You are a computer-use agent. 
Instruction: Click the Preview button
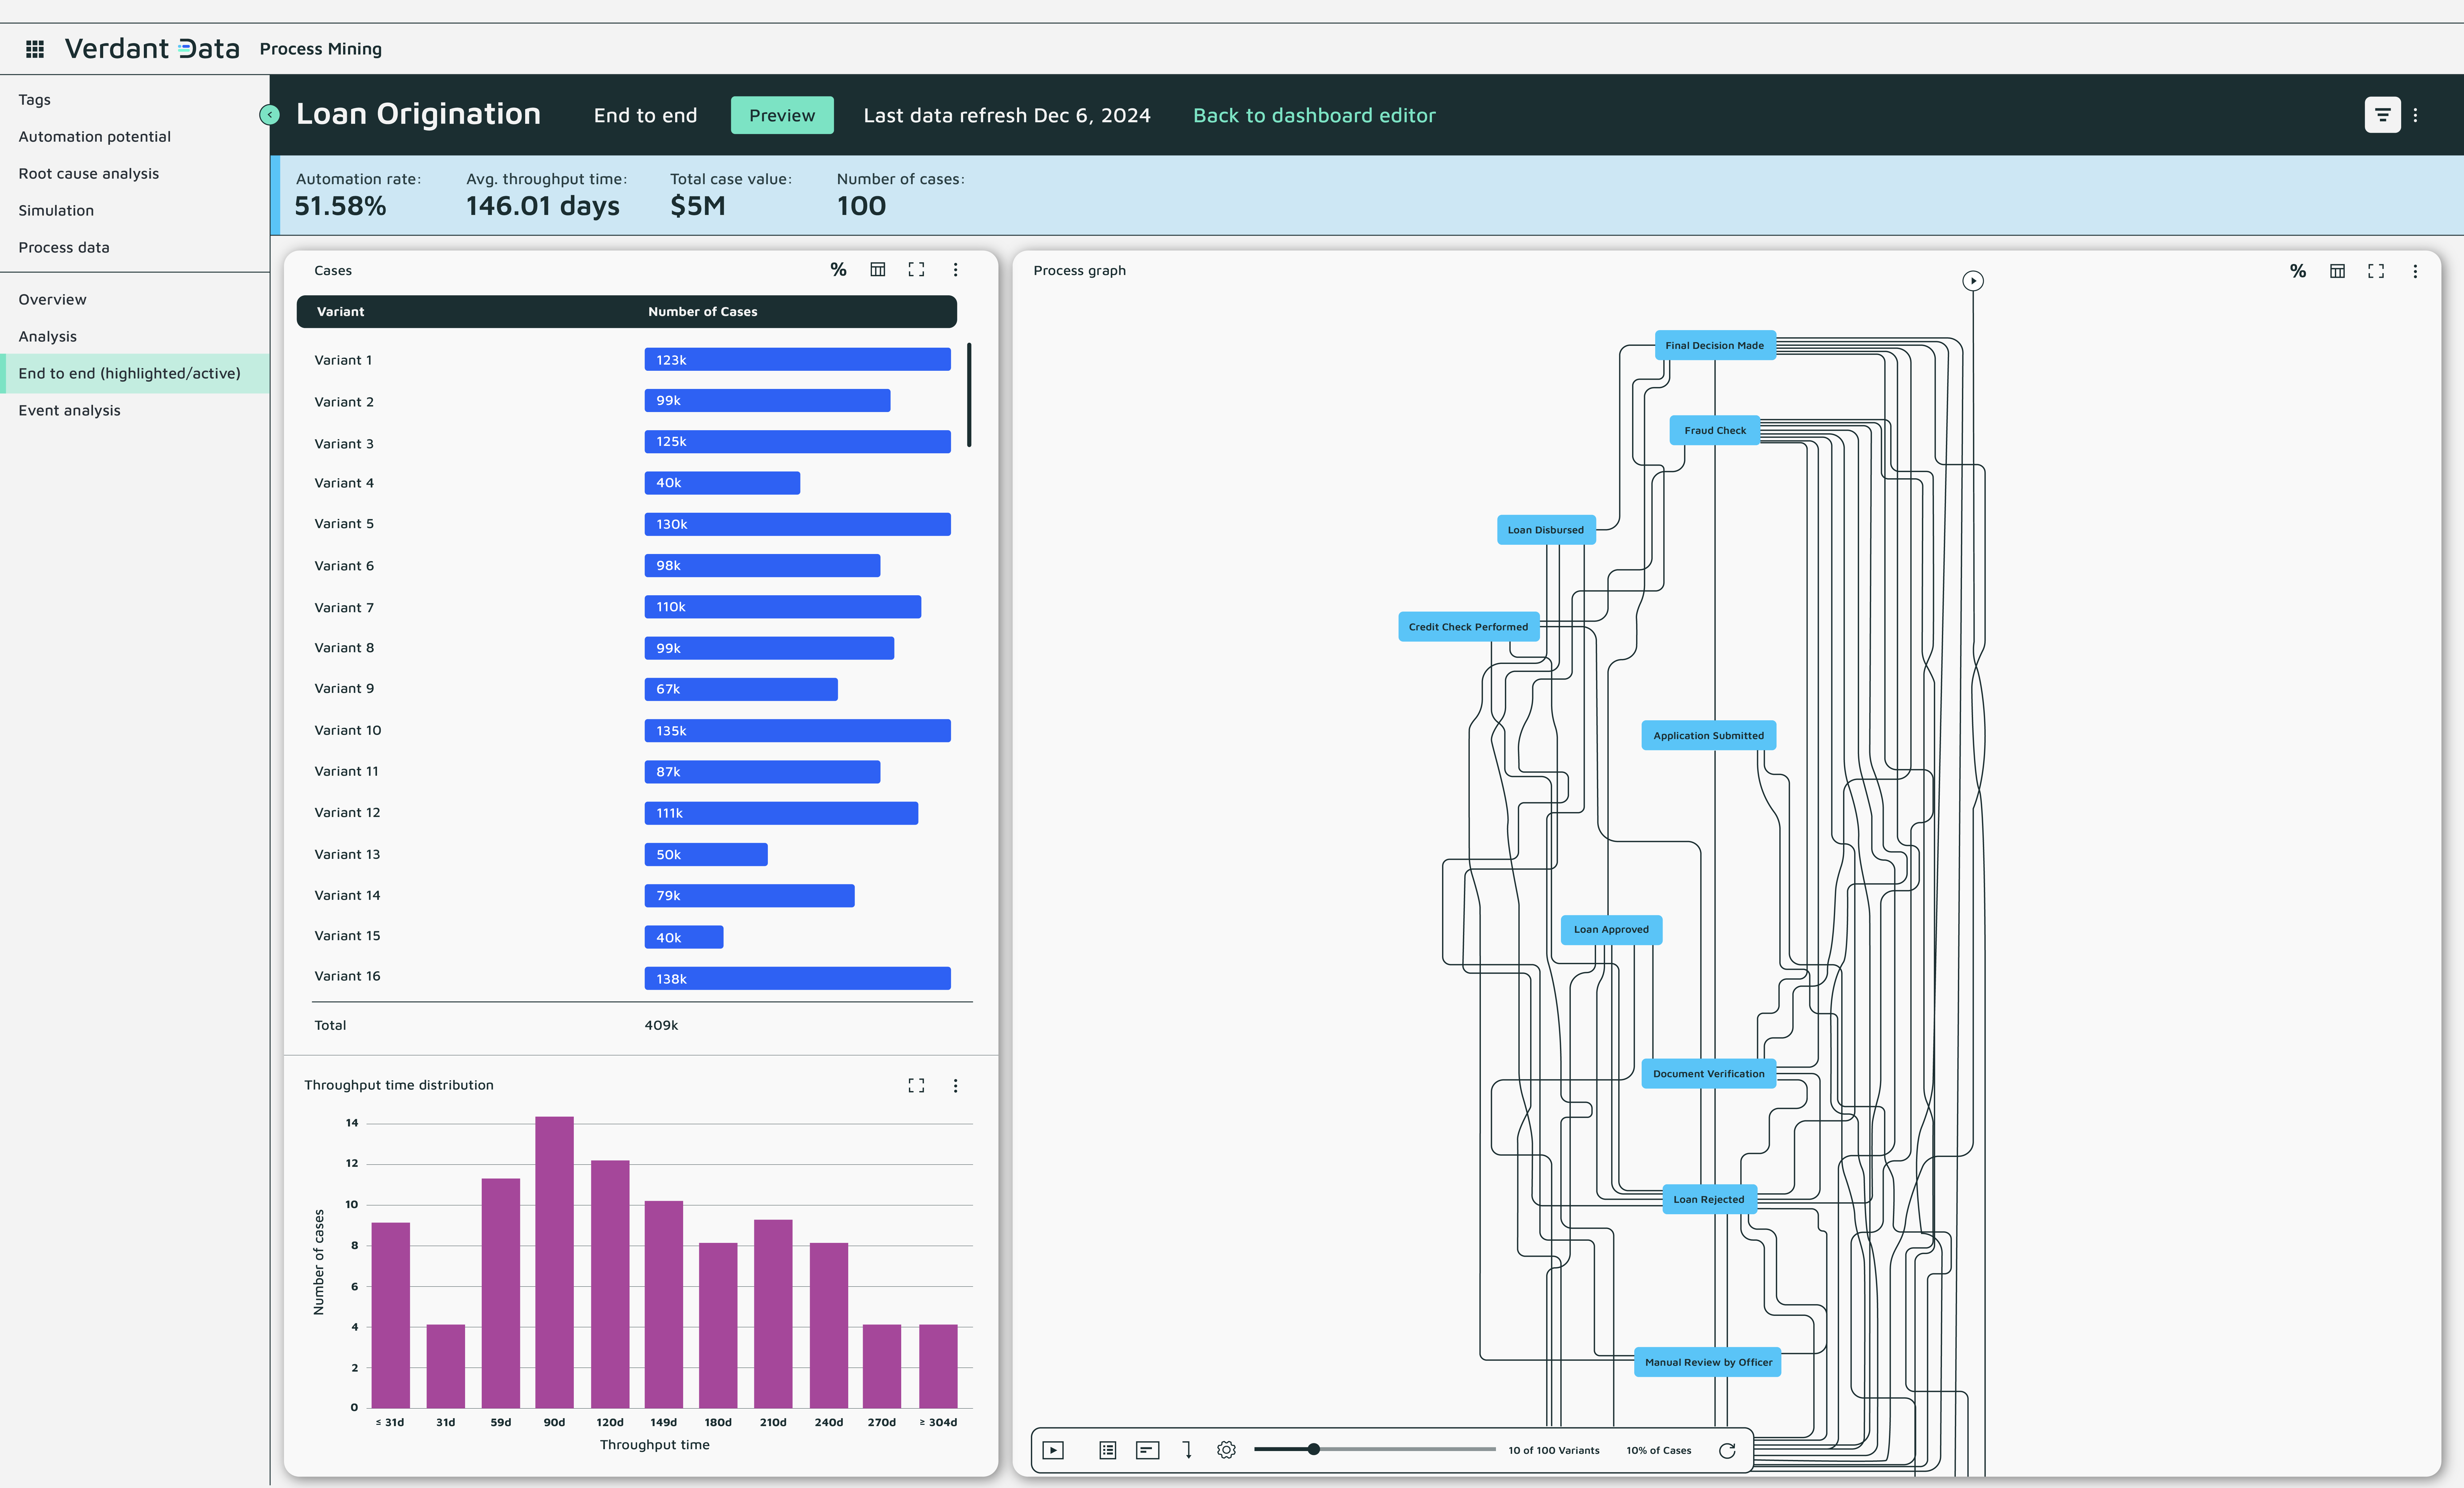pos(782,115)
